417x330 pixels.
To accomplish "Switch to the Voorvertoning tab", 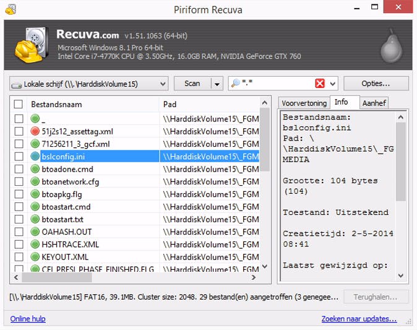I will (x=304, y=103).
